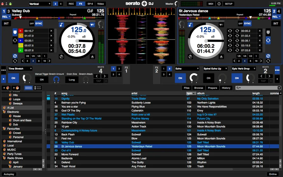The height and width of the screenshot is (177, 283).
Task: Add a new crate
Action: (6, 88)
